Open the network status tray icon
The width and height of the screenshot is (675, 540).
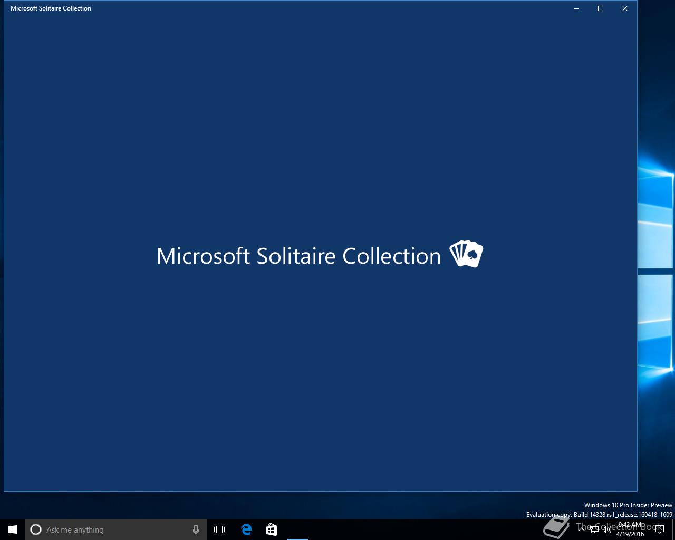coord(594,529)
